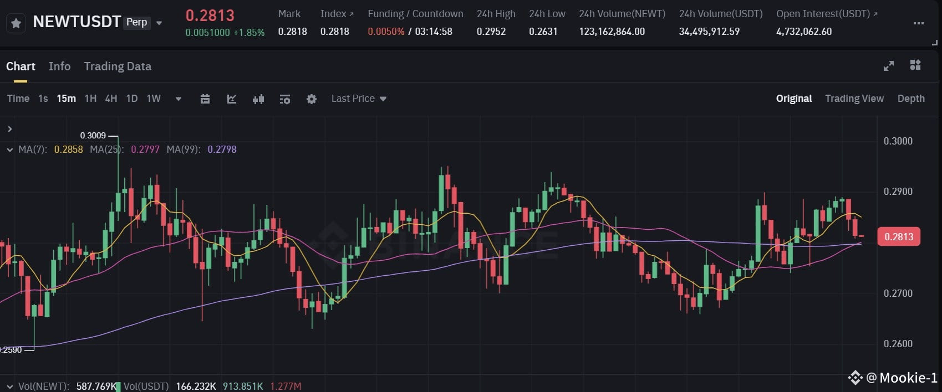Select the 1s interval

(43, 99)
